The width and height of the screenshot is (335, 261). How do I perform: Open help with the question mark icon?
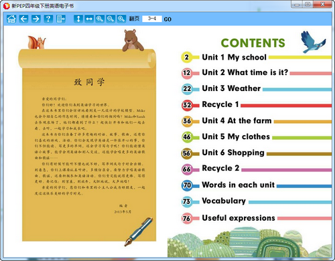tap(48, 19)
